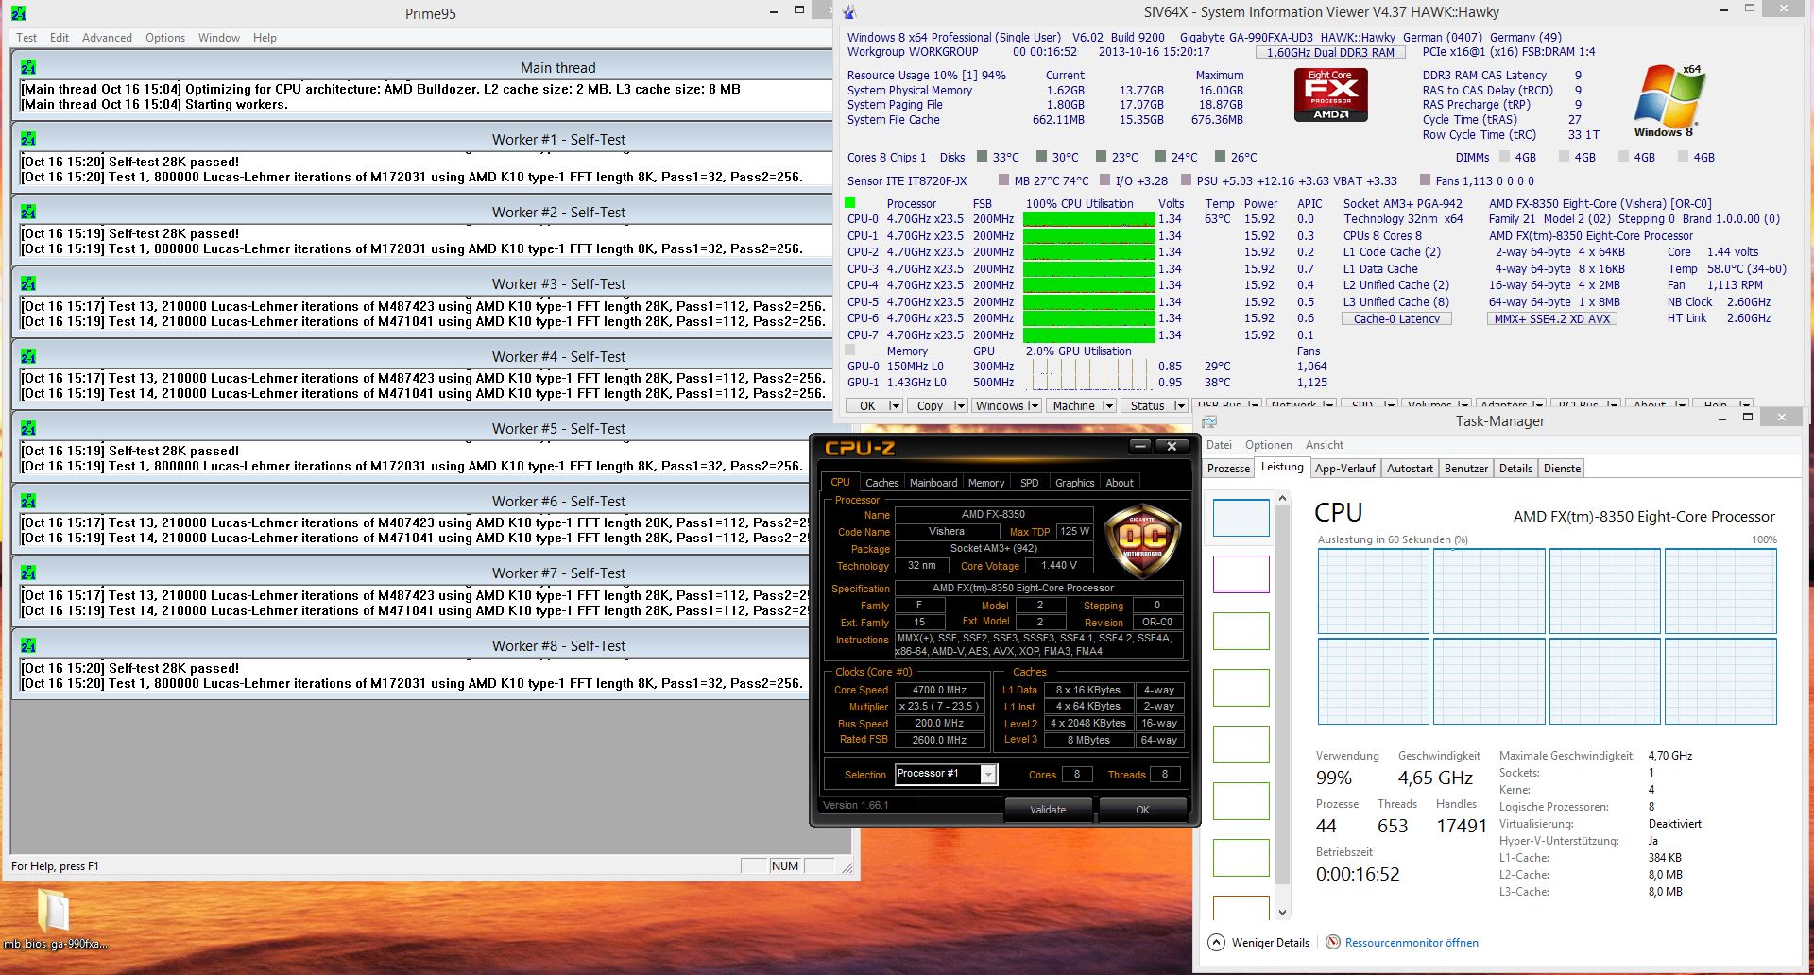Open the Advanced menu in Prime95
1814x975 pixels.
tap(107, 38)
